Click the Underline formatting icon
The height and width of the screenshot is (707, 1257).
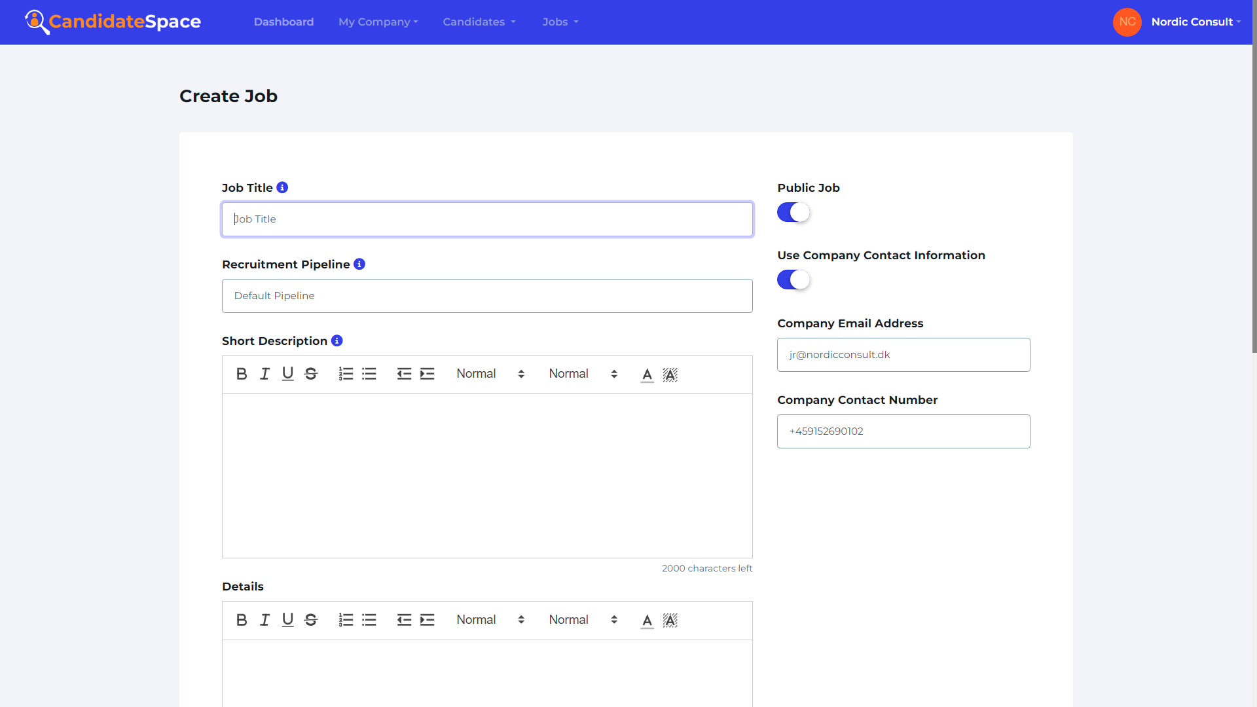coord(287,374)
